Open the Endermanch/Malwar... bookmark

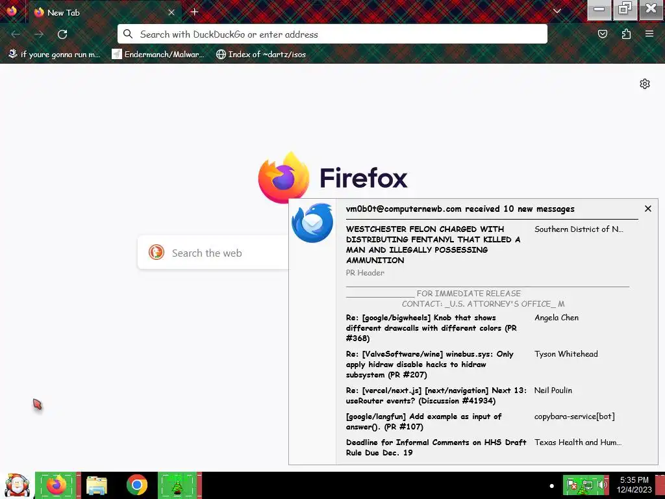[158, 55]
